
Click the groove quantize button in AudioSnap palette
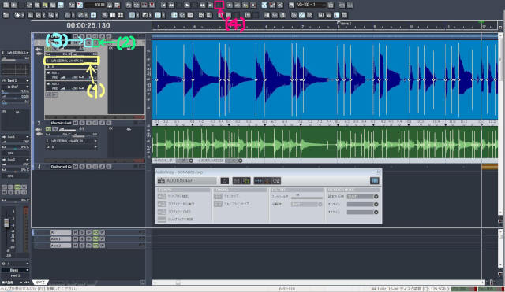tap(218, 204)
